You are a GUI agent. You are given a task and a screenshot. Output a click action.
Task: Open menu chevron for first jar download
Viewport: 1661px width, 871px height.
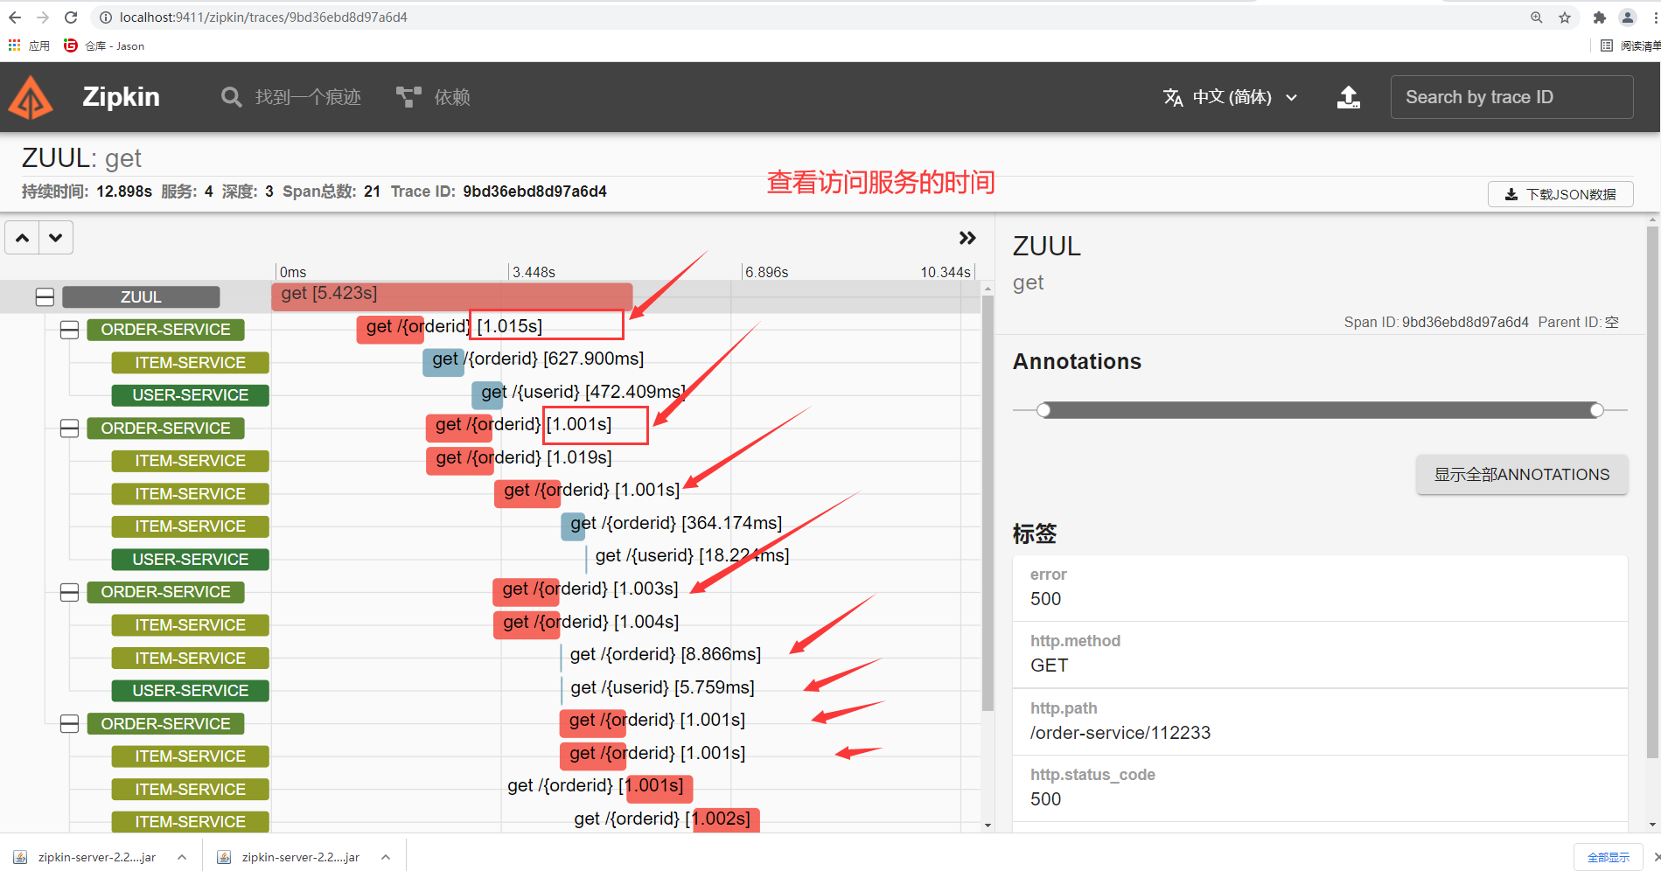pyautogui.click(x=182, y=857)
